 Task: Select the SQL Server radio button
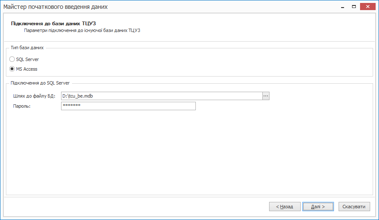[12, 59]
